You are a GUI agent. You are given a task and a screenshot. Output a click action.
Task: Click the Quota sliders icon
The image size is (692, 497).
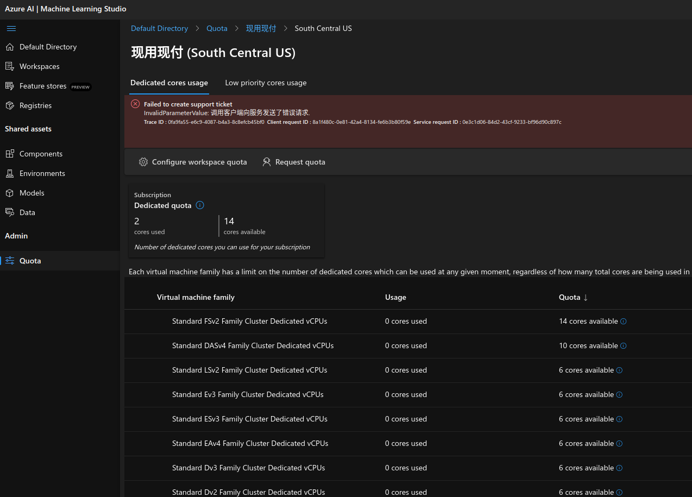10,261
